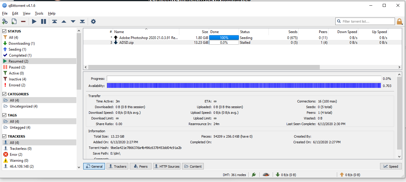Filter by Paused (2) status

39,67
